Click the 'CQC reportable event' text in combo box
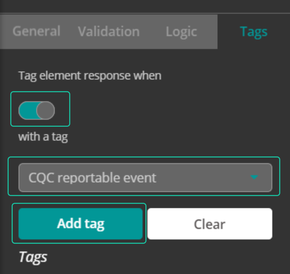Viewport: 290px width, 274px height. coord(92,178)
